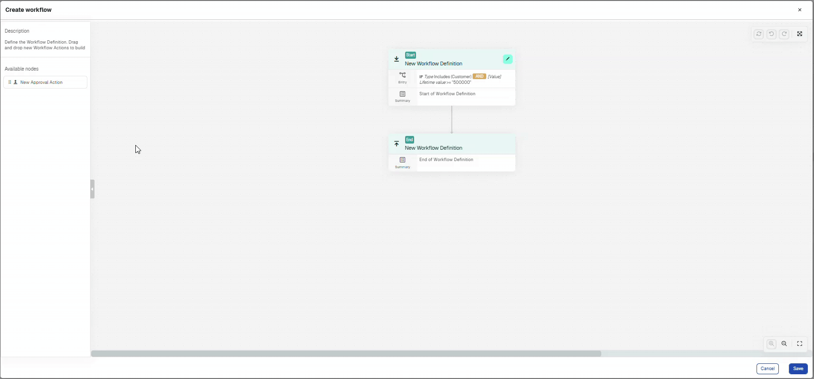This screenshot has width=814, height=379.
Task: Fit the workflow to screen
Action: [x=800, y=344]
